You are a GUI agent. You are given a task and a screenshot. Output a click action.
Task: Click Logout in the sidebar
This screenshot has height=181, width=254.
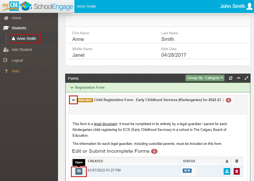(x=17, y=60)
